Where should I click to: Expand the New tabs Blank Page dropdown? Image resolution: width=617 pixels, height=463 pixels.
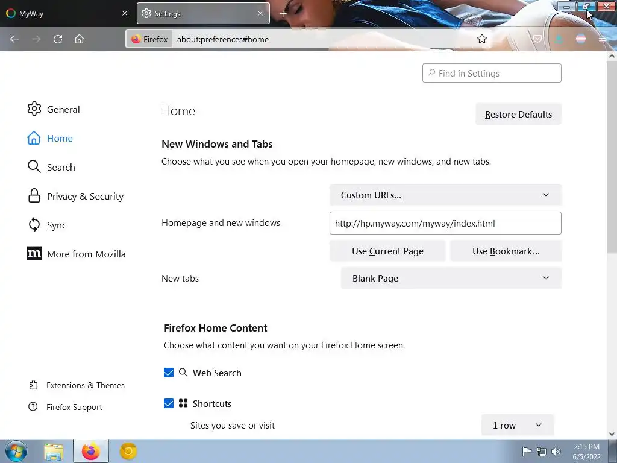(x=451, y=278)
